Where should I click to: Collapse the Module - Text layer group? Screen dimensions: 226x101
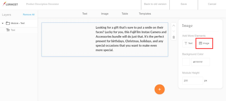point(3,23)
